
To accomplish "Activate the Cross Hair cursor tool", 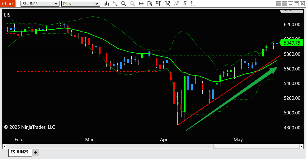I will click(141, 4).
